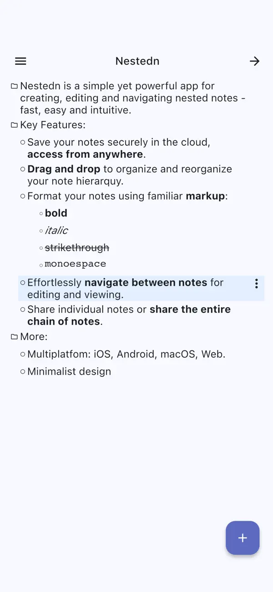
Task: Open the note titled 'Nestedn'
Action: click(x=137, y=61)
